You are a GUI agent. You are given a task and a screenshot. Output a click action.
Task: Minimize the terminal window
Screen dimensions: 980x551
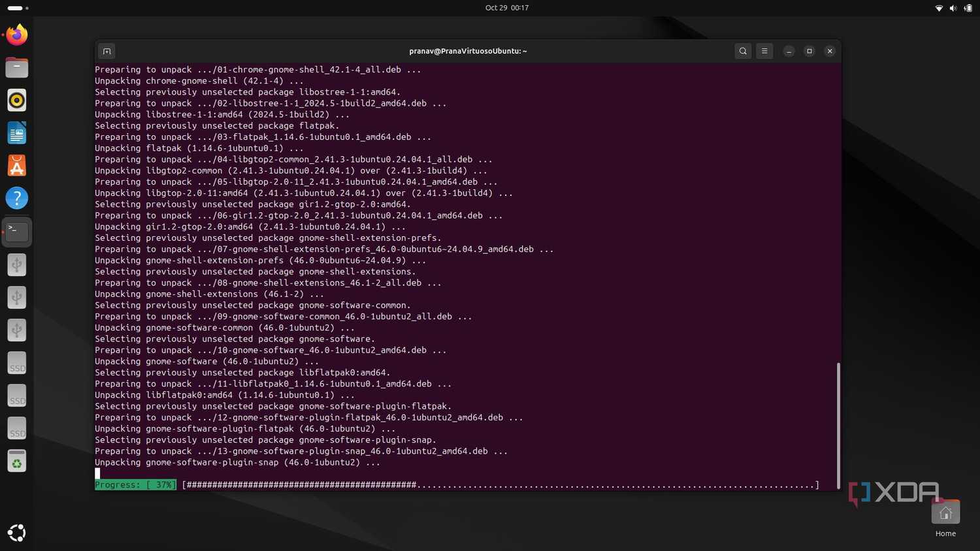pos(789,51)
